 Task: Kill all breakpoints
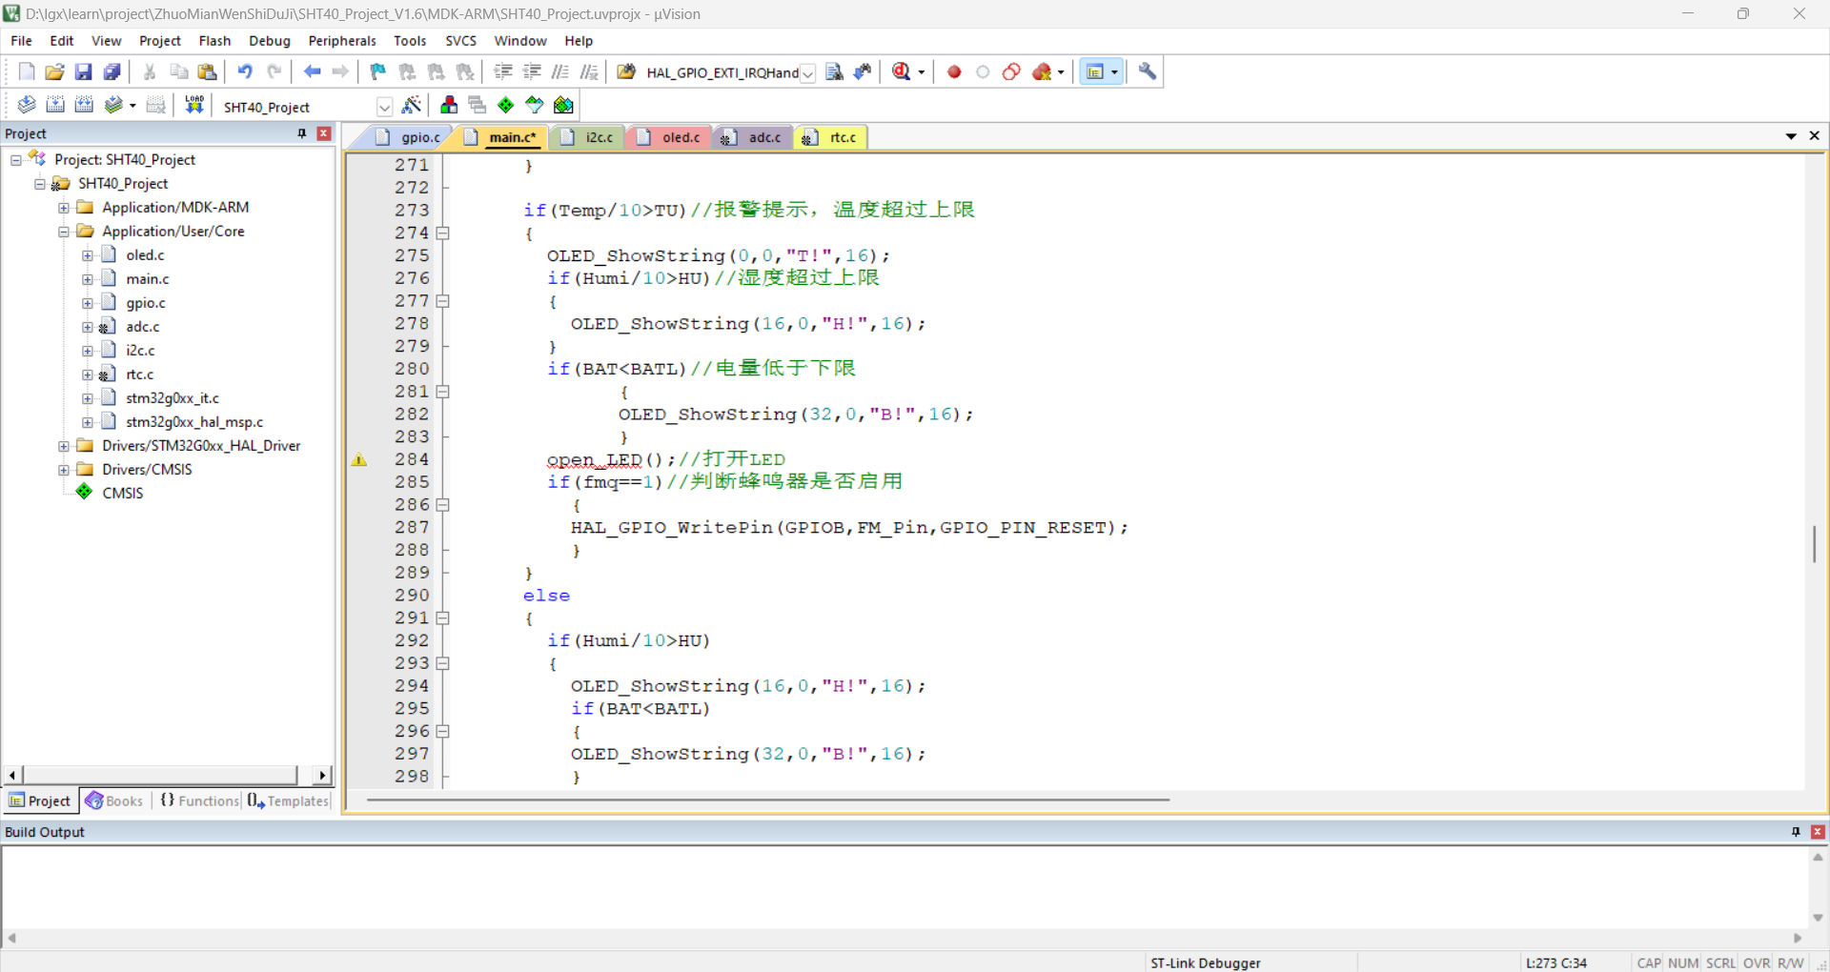pos(1042,71)
